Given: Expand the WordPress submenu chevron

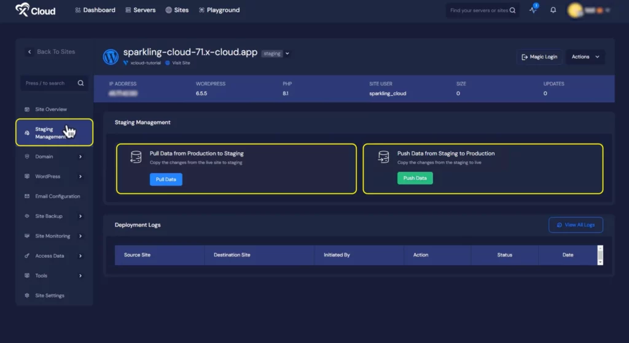Looking at the screenshot, I should 80,176.
